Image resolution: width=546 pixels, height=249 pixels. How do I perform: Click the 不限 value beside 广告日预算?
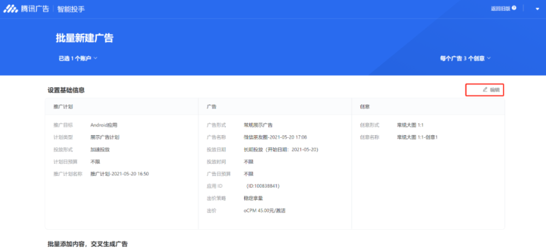248,174
